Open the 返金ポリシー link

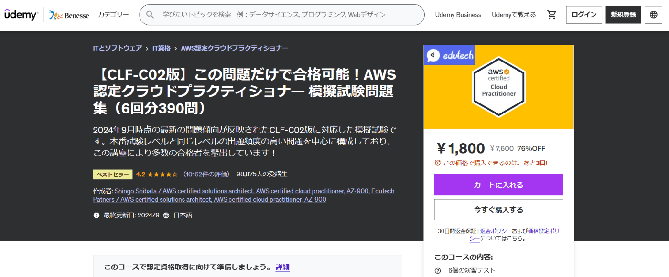[496, 231]
